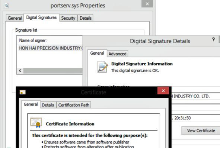
Task: Select HON HAI PRECISION INDUSTRY signer entry
Action: (51, 48)
